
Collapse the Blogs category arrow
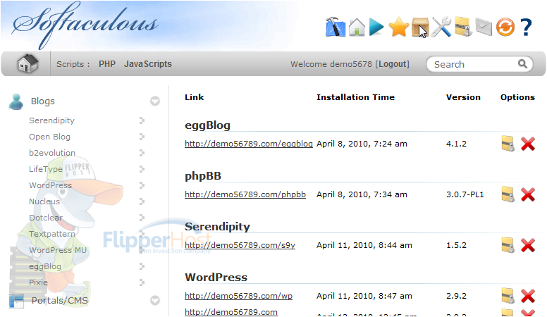155,101
